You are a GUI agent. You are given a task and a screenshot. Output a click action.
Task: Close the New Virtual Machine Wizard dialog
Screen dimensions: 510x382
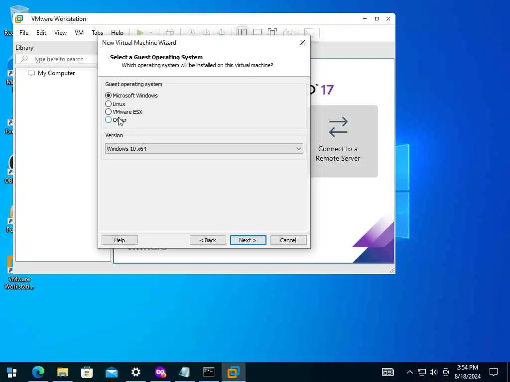pos(303,43)
